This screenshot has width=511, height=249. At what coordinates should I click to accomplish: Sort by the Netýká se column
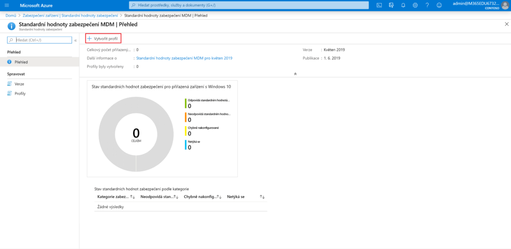point(262,197)
